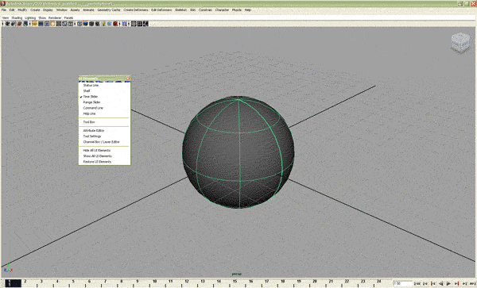The image size is (477, 288).
Task: Click the image plane icon
Action: coord(25,23)
